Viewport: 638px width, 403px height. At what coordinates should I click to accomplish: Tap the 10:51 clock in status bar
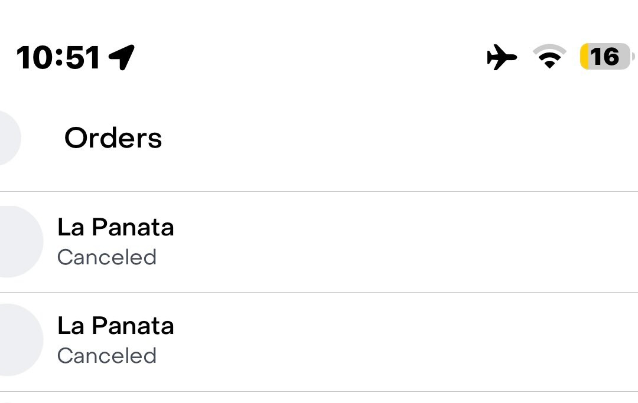pos(58,58)
